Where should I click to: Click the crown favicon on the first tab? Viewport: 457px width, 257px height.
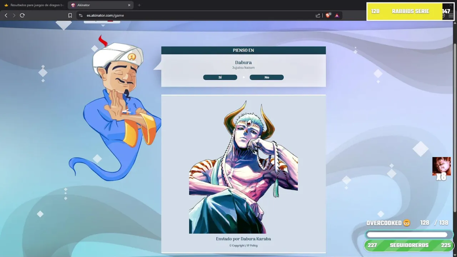pyautogui.click(x=6, y=5)
